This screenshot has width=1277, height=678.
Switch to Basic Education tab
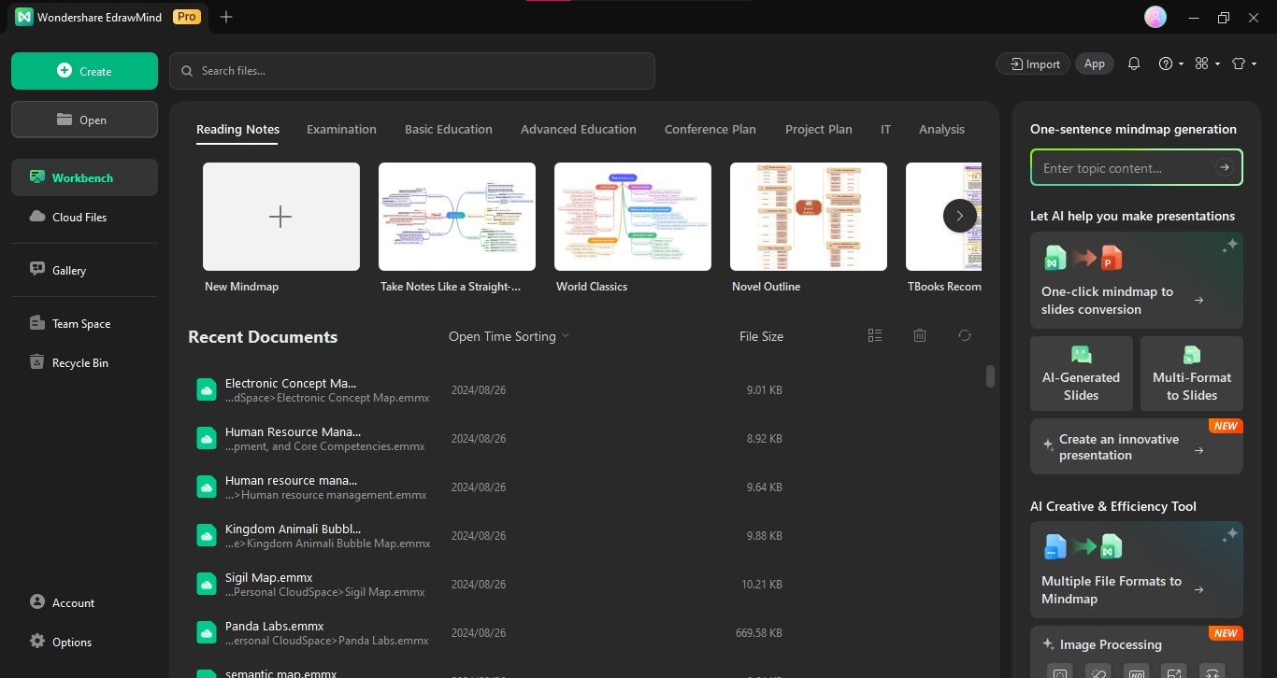click(449, 129)
